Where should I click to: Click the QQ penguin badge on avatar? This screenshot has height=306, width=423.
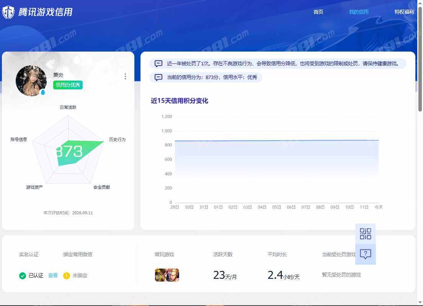pos(42,92)
